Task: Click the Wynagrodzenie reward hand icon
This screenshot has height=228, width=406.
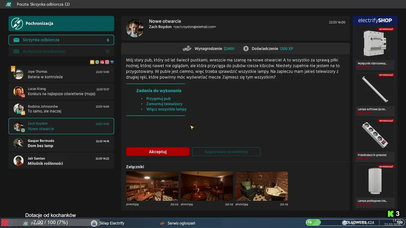Action: click(x=187, y=49)
